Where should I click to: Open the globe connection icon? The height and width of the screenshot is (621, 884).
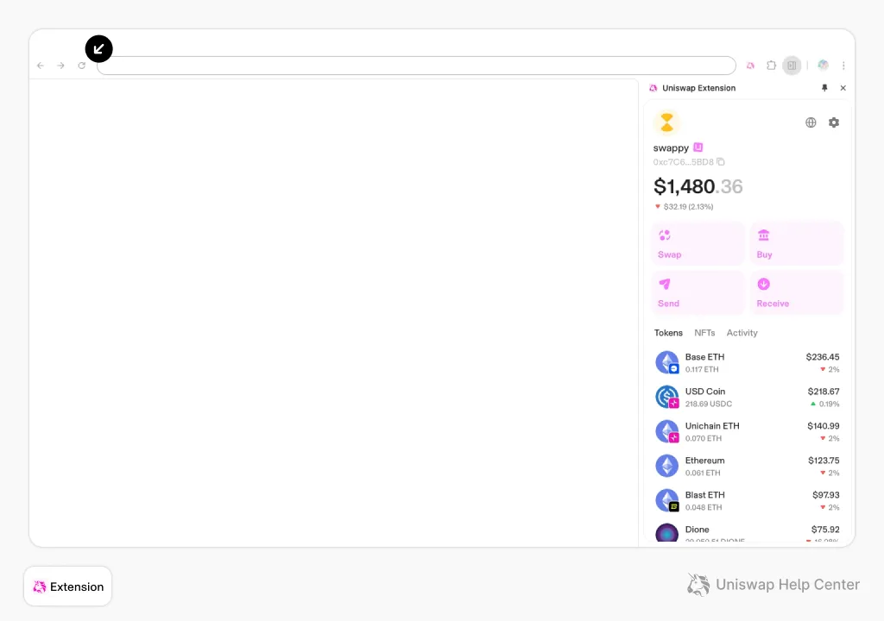811,122
